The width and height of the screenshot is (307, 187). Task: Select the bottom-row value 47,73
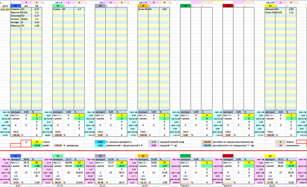[60, 186]
